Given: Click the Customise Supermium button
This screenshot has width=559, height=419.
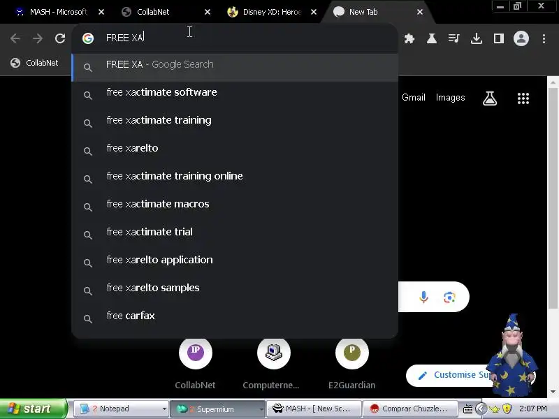Looking at the screenshot, I should tap(450, 375).
